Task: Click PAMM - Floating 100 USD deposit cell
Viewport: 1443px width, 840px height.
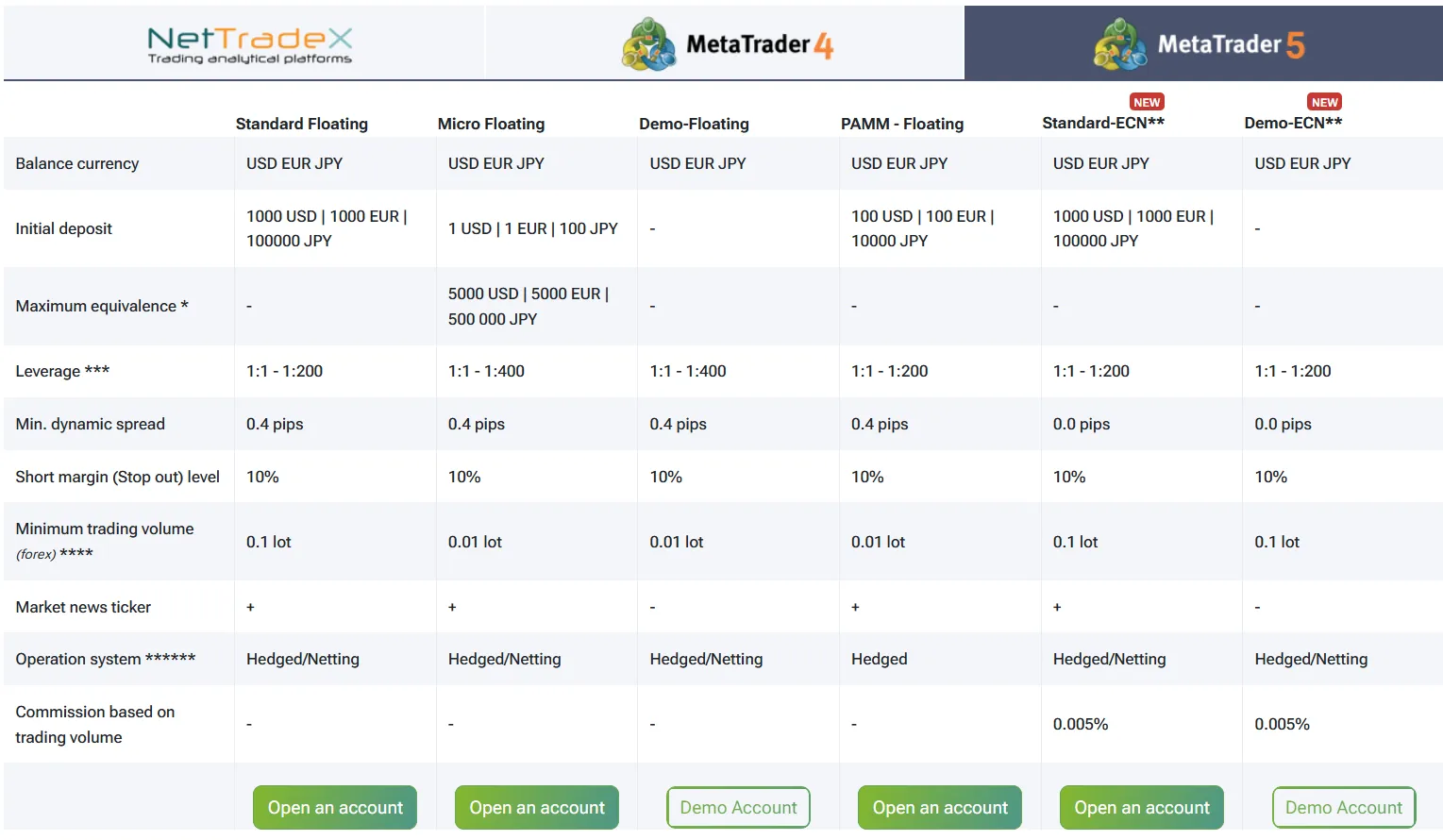Action: pos(923,228)
